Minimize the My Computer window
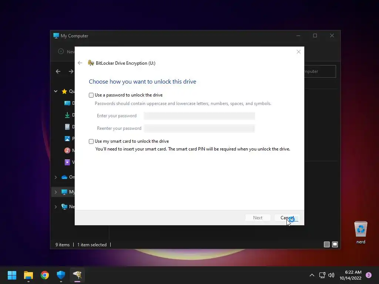The width and height of the screenshot is (379, 284). point(298,36)
